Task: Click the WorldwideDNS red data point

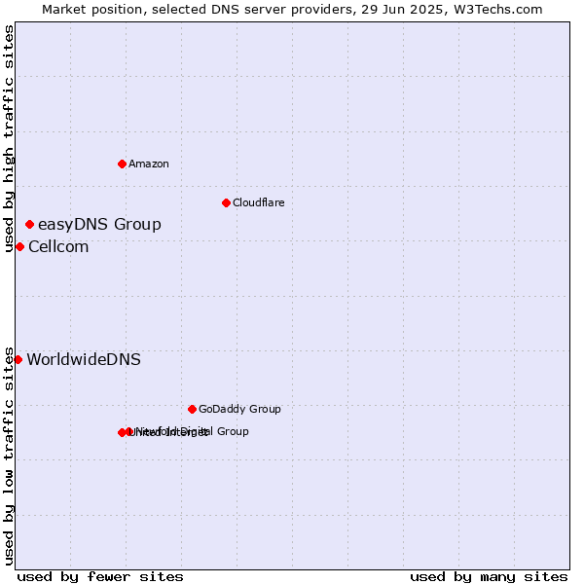Action: click(x=18, y=360)
